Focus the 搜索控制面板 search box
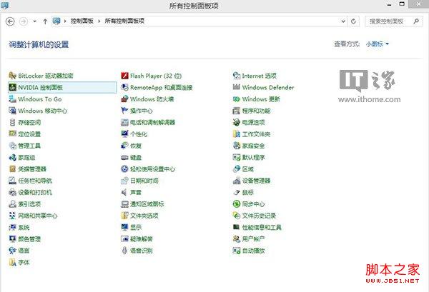This screenshot has width=429, height=292. click(x=394, y=21)
